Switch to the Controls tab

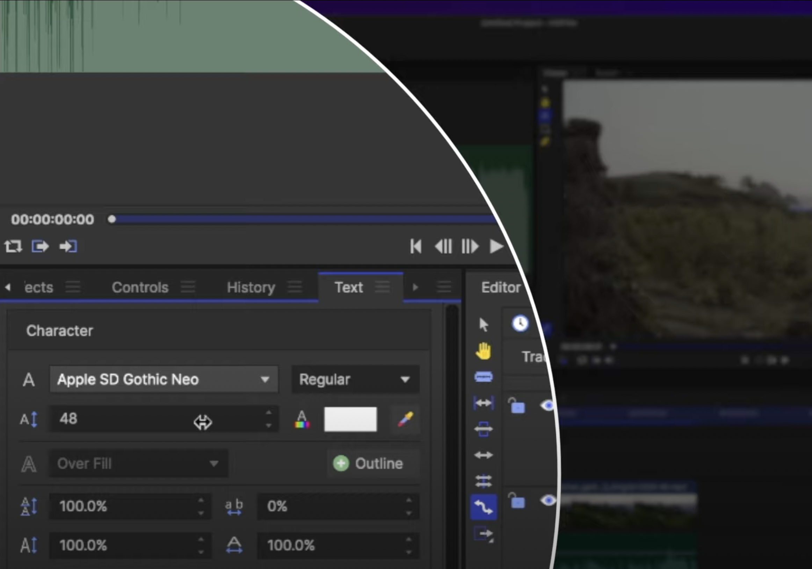[x=140, y=287]
